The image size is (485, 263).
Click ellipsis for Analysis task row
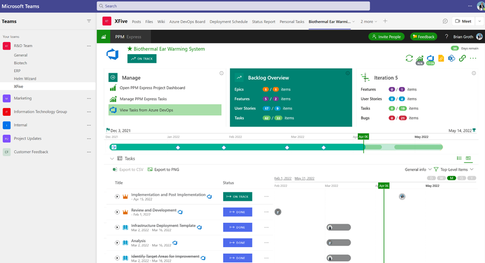click(x=266, y=243)
